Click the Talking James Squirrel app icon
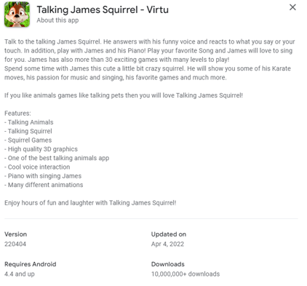307x286 pixels. pyautogui.click(x=17, y=15)
